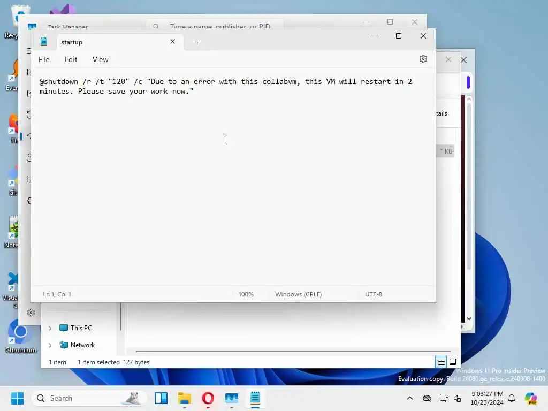Expand This PC in File Explorer tree
The height and width of the screenshot is (411, 548).
click(50, 328)
